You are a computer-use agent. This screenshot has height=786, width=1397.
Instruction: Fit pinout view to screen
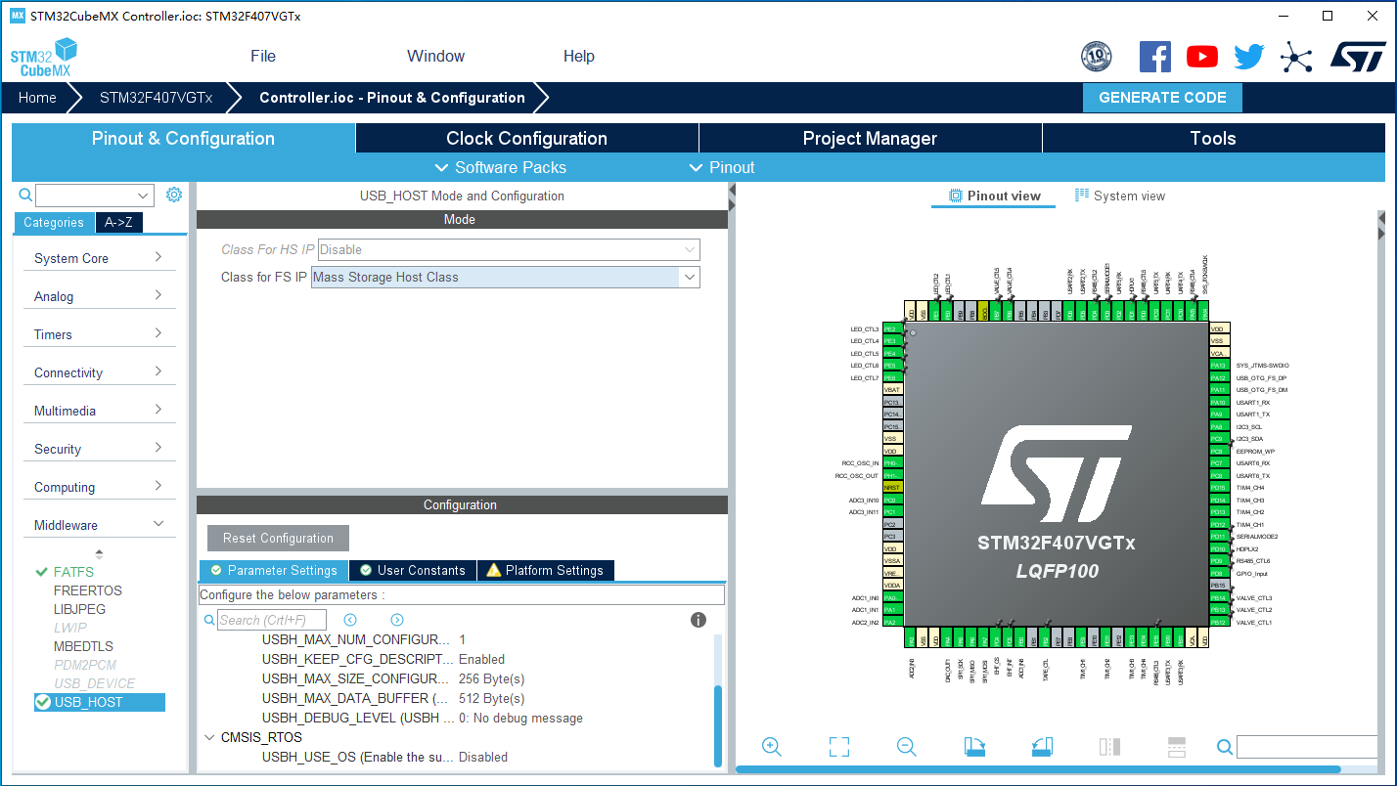[839, 747]
